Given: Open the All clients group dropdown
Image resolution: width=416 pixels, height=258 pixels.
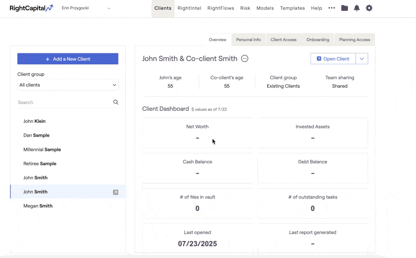Looking at the screenshot, I should 68,85.
